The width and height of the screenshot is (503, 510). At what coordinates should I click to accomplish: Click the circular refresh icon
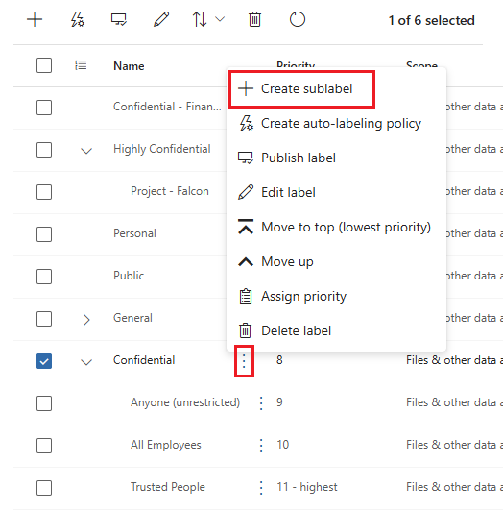click(x=298, y=19)
